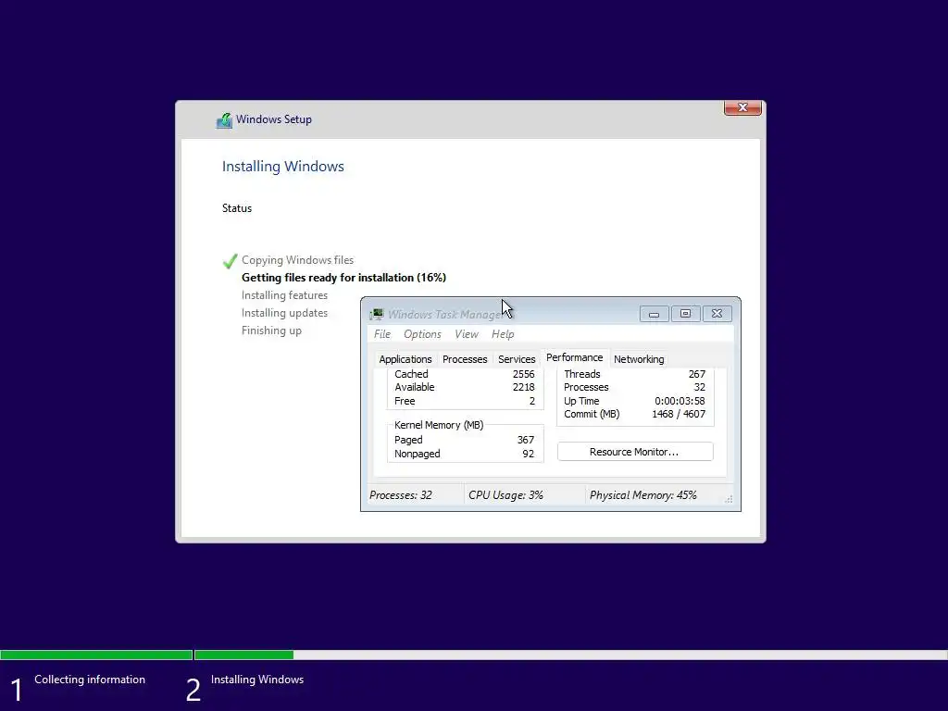Screen dimensions: 948x711
Task: Click the 'Processes: 32' status bar entry
Action: point(401,495)
